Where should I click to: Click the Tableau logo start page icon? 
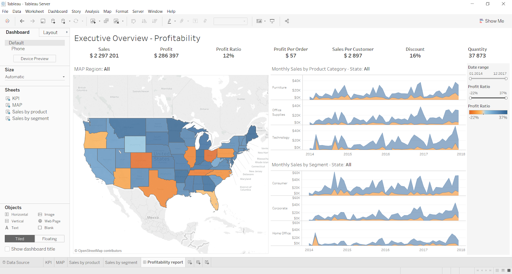pos(7,21)
